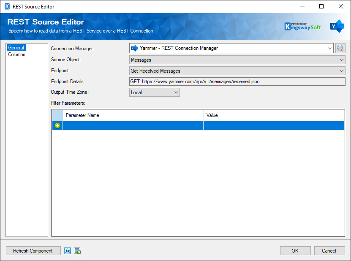
Task: Click the Parameter Name column header
Action: coord(133,115)
